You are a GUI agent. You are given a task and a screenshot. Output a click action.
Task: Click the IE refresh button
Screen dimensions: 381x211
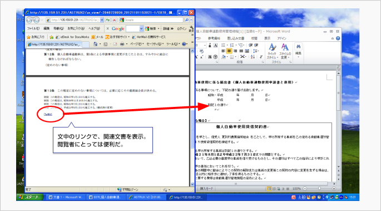(x=108, y=20)
